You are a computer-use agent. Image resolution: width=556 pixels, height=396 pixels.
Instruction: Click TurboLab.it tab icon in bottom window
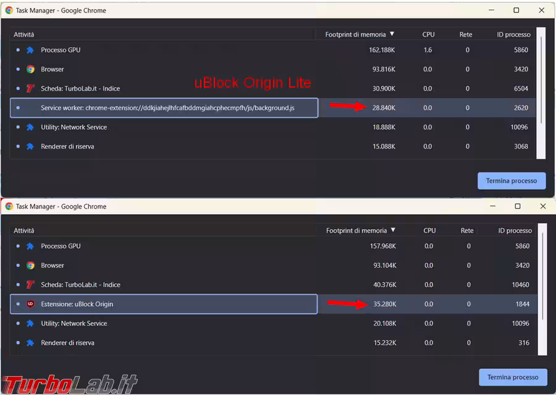click(30, 284)
